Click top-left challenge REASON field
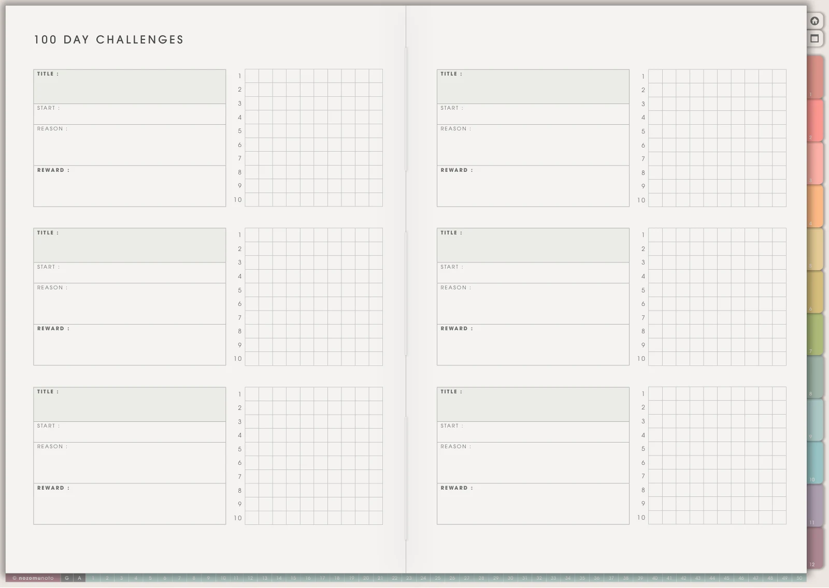The height and width of the screenshot is (588, 829). coord(130,145)
